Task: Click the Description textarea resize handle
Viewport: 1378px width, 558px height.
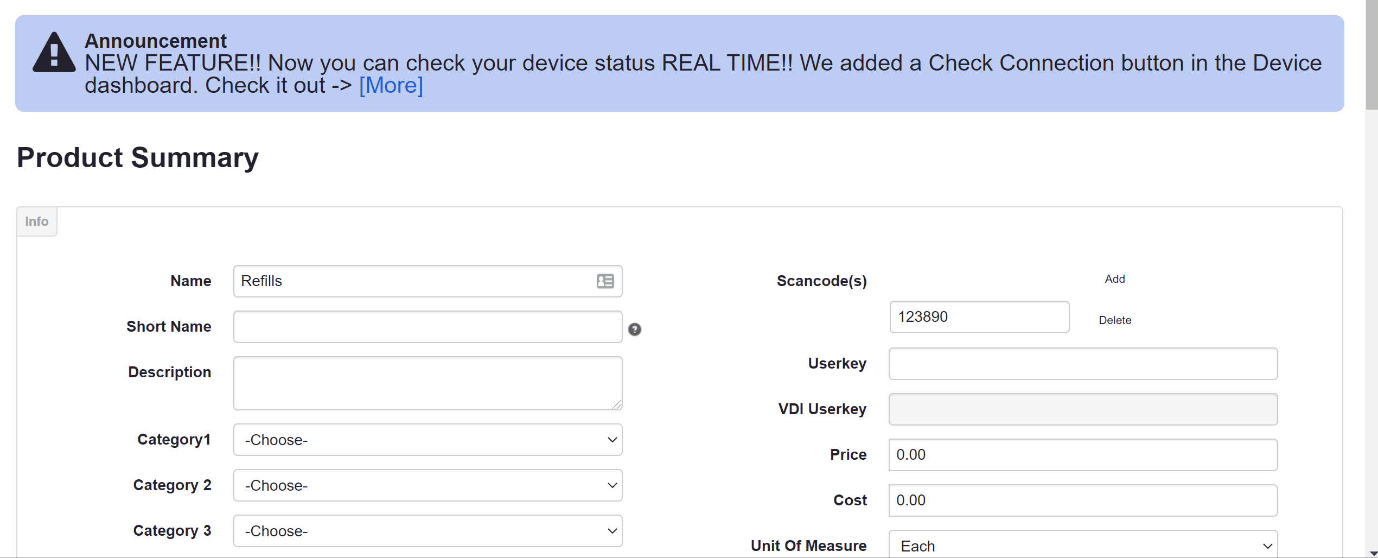Action: (617, 404)
